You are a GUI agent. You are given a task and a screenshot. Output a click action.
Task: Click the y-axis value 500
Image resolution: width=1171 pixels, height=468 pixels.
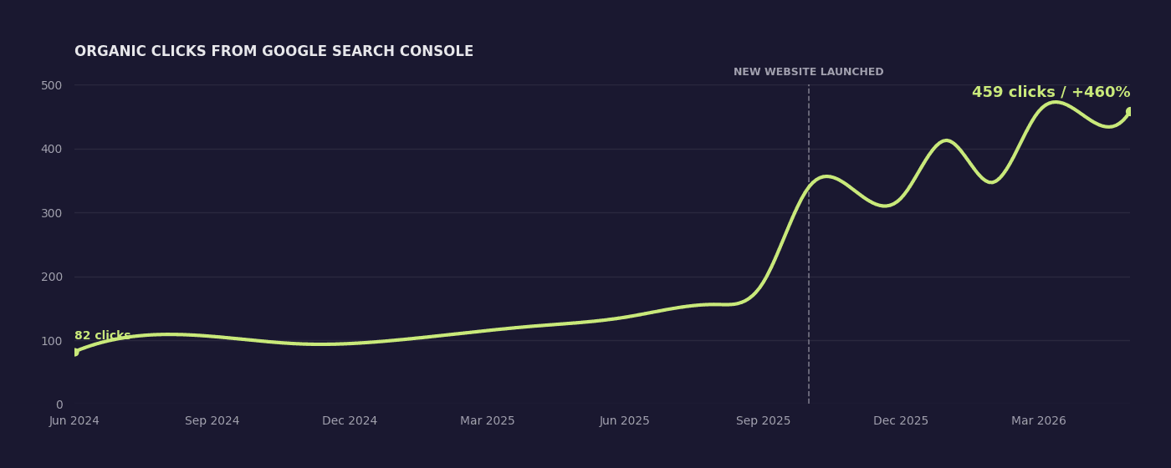(52, 85)
